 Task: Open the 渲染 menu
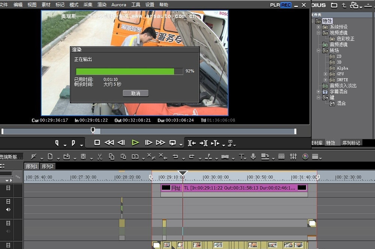click(x=102, y=5)
